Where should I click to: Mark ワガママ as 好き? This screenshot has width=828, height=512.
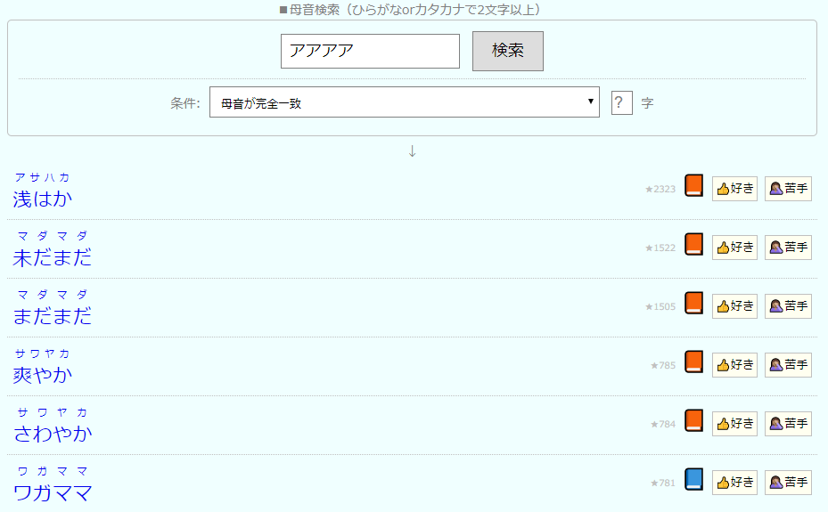click(x=734, y=483)
